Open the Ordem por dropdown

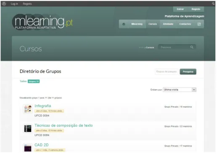(x=180, y=90)
